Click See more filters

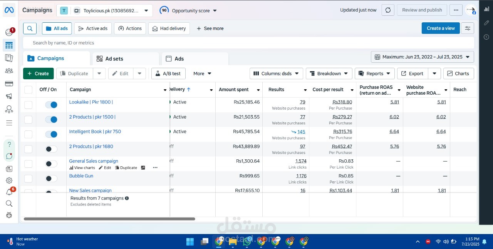coord(210,28)
